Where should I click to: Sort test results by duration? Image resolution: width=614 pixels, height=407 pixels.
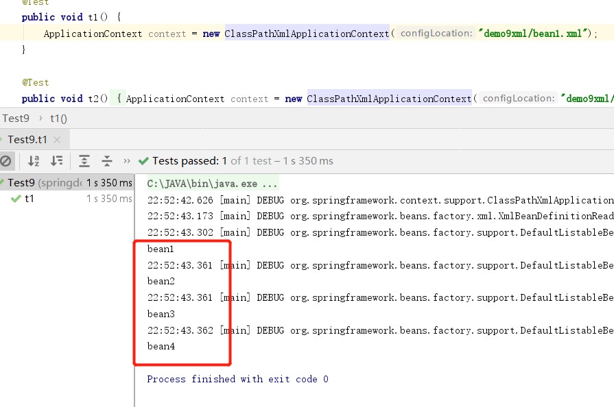pos(57,161)
